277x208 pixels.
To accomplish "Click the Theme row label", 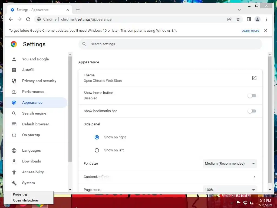I will tap(89, 75).
